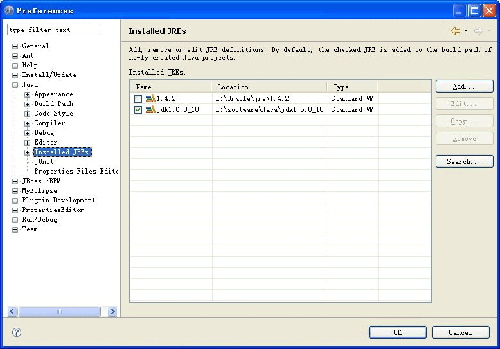The height and width of the screenshot is (349, 500).
Task: Click the Remove button
Action: [464, 138]
